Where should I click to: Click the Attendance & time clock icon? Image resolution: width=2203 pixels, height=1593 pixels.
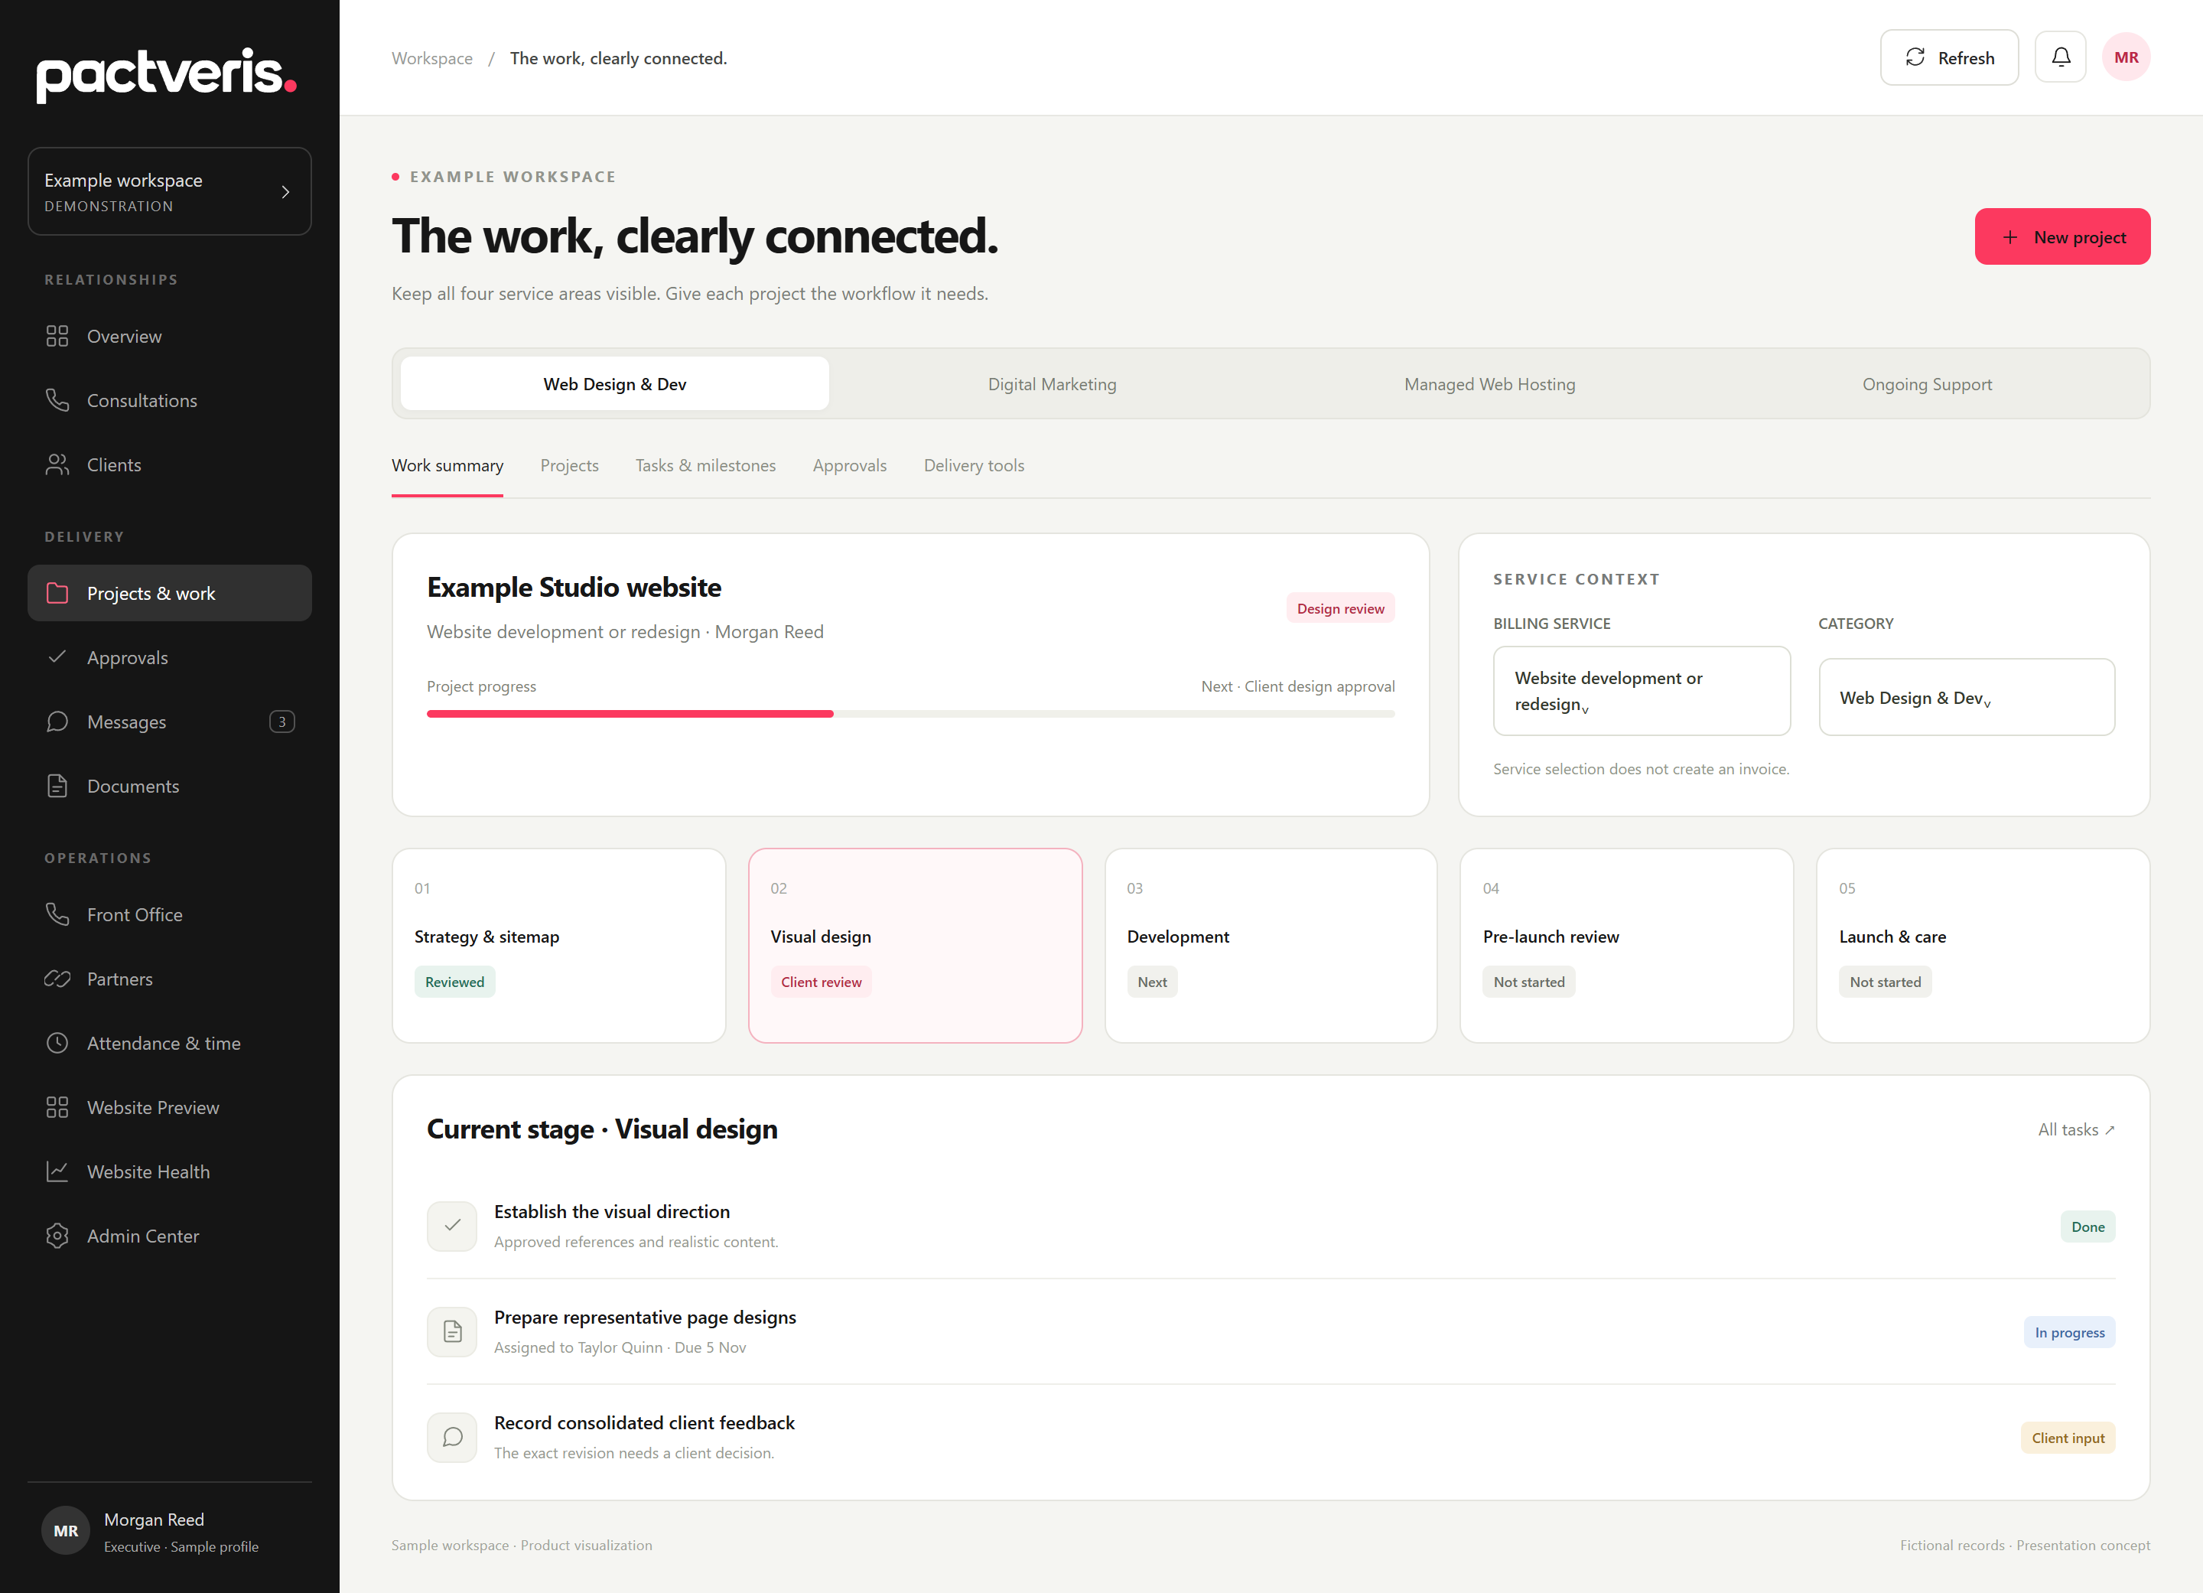point(57,1043)
